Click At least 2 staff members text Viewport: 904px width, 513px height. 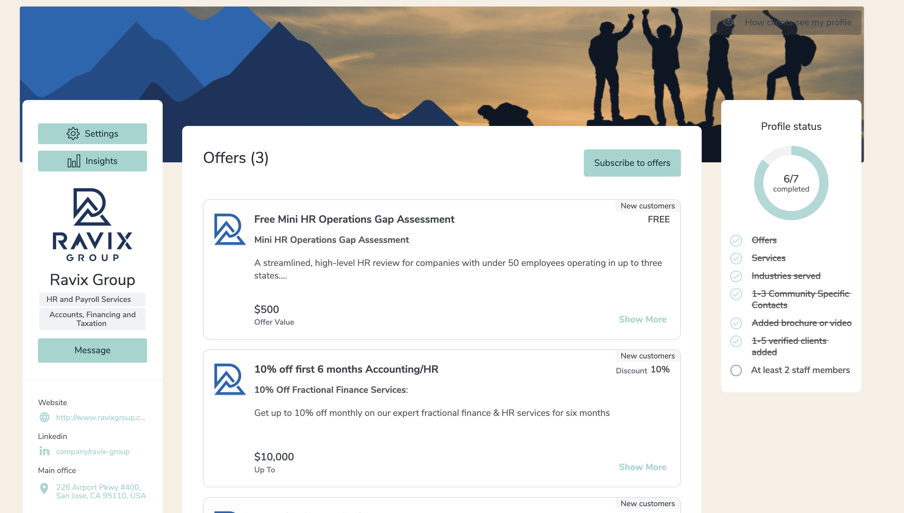tap(800, 370)
